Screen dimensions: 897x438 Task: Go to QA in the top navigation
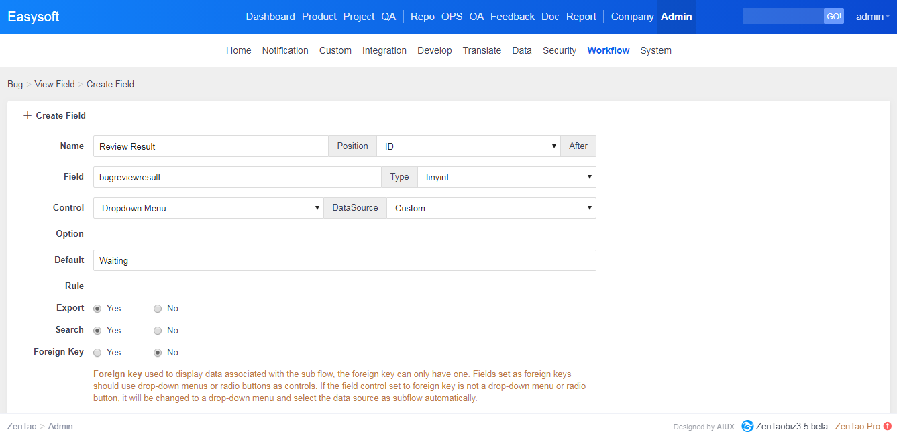click(x=388, y=17)
